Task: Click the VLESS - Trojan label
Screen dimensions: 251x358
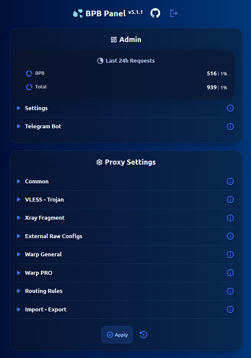Action: (x=44, y=199)
